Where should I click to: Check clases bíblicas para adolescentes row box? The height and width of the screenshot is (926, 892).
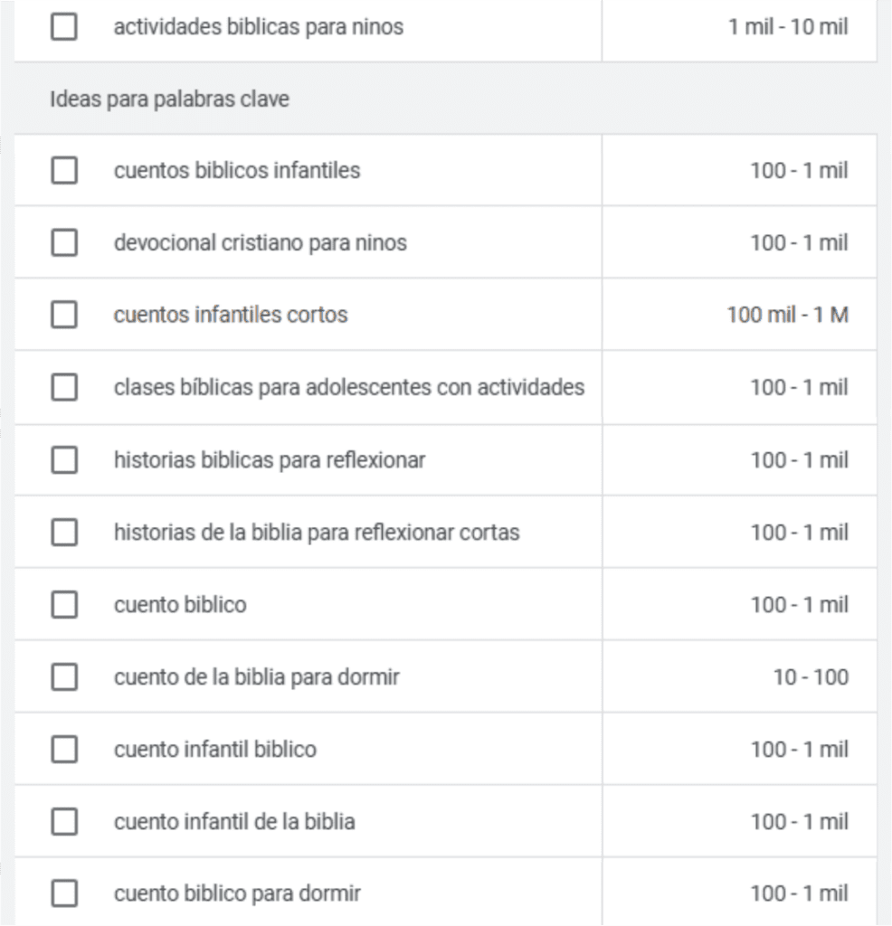point(64,387)
